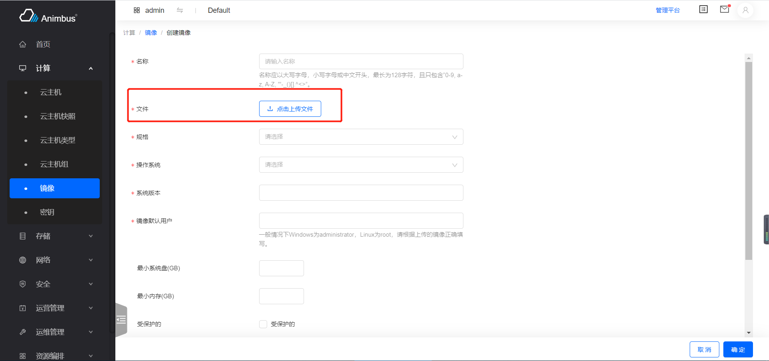Click the globe icon beside 网络
This screenshot has width=769, height=361.
23,260
